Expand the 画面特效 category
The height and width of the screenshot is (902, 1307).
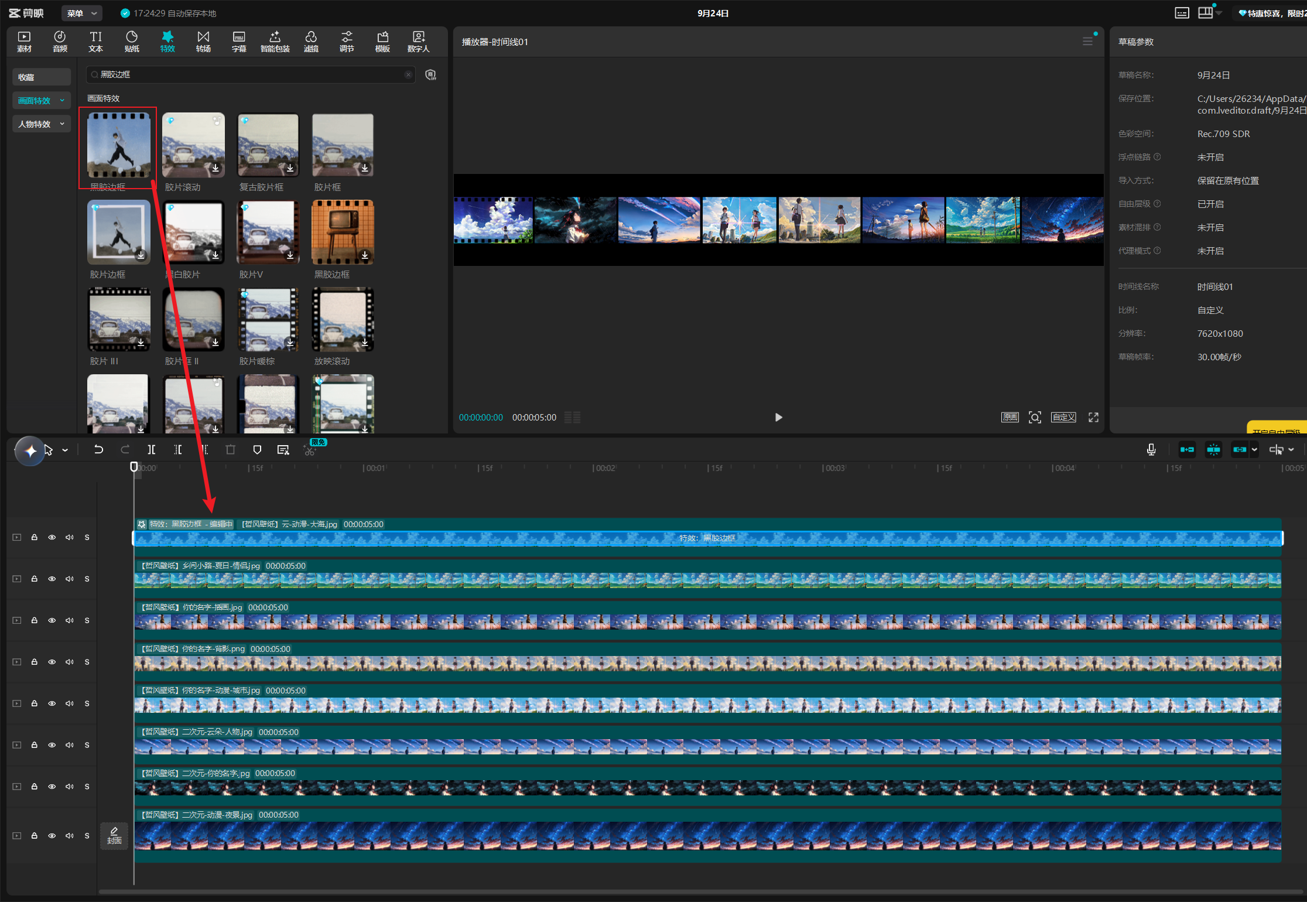(x=42, y=100)
